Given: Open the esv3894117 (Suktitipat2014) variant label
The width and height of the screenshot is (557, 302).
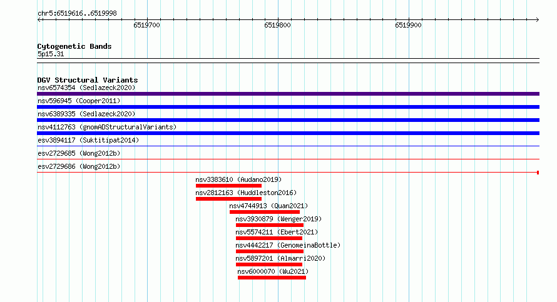Looking at the screenshot, I should tap(88, 140).
